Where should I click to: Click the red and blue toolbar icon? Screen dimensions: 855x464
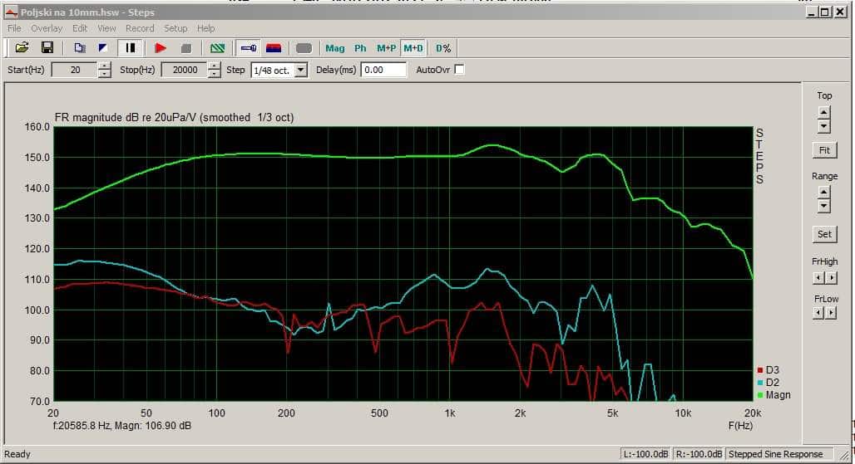(274, 48)
